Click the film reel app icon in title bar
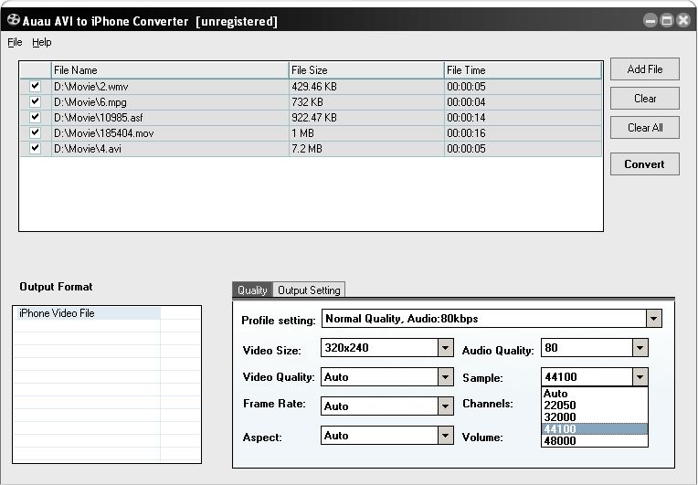The height and width of the screenshot is (485, 698). pos(14,20)
